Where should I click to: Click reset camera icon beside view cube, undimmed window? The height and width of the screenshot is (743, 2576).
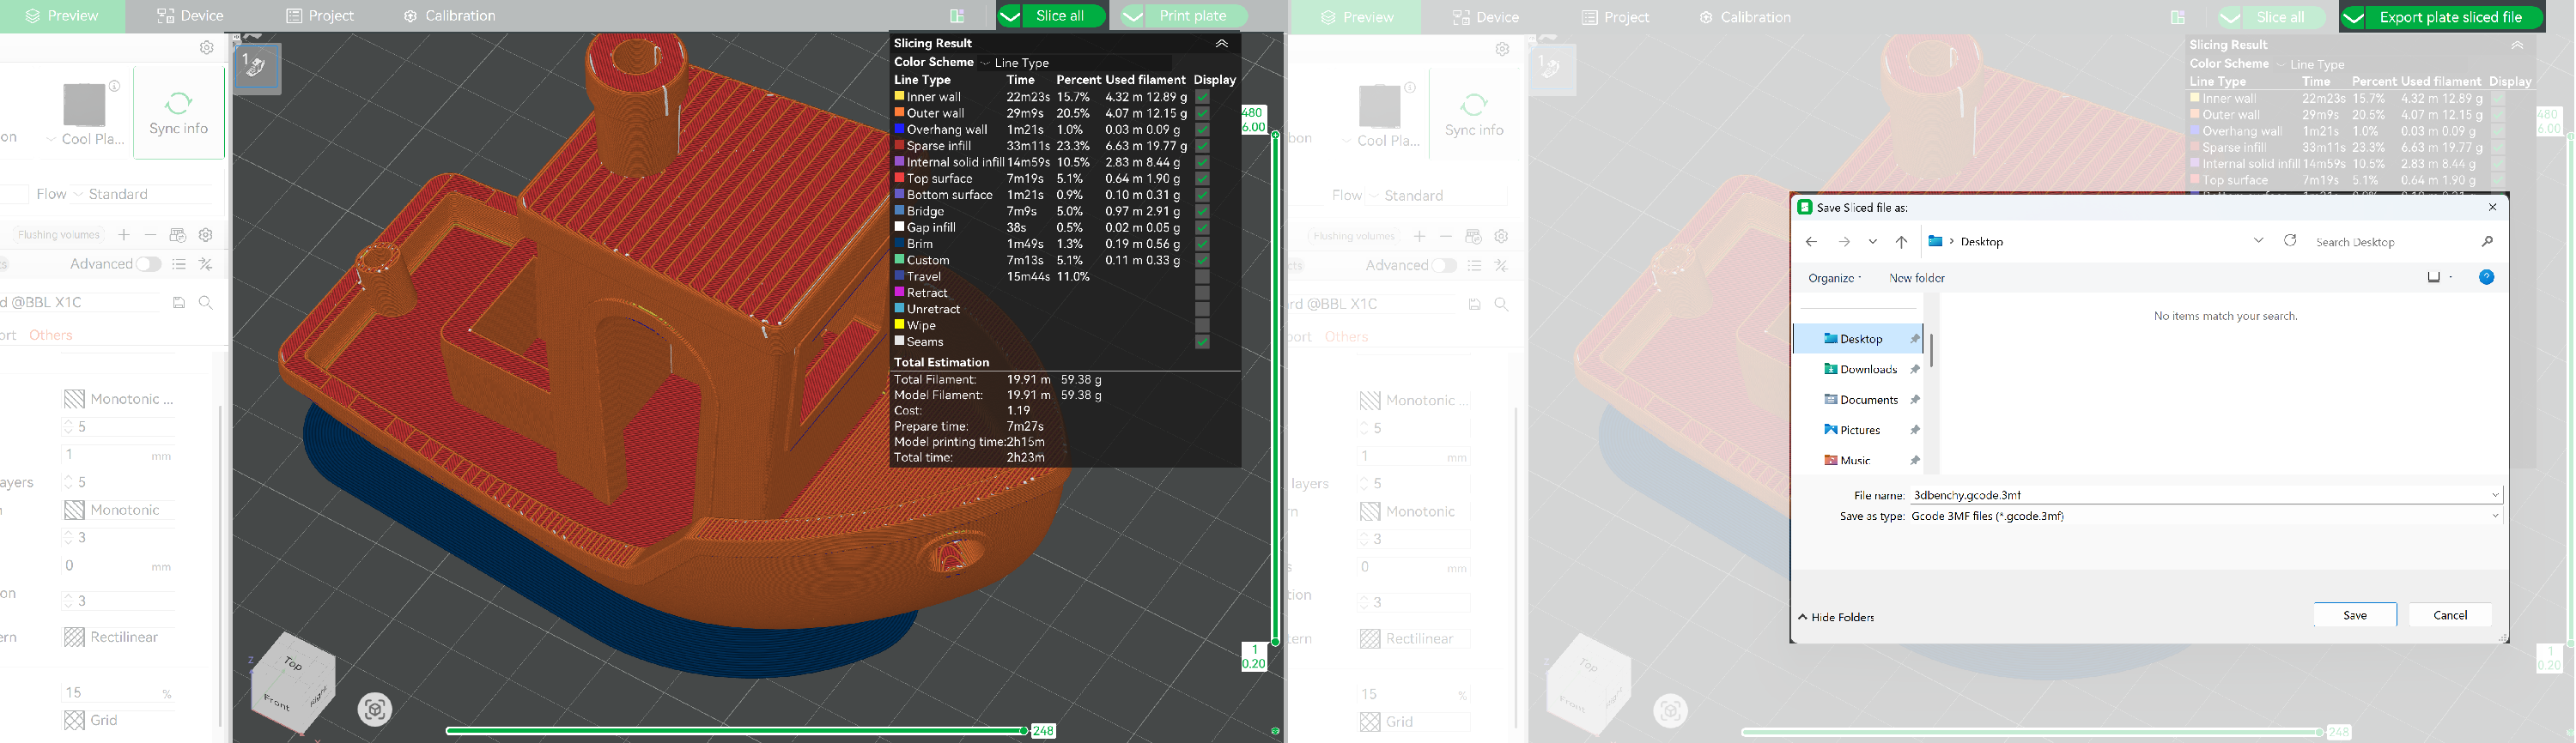[375, 710]
